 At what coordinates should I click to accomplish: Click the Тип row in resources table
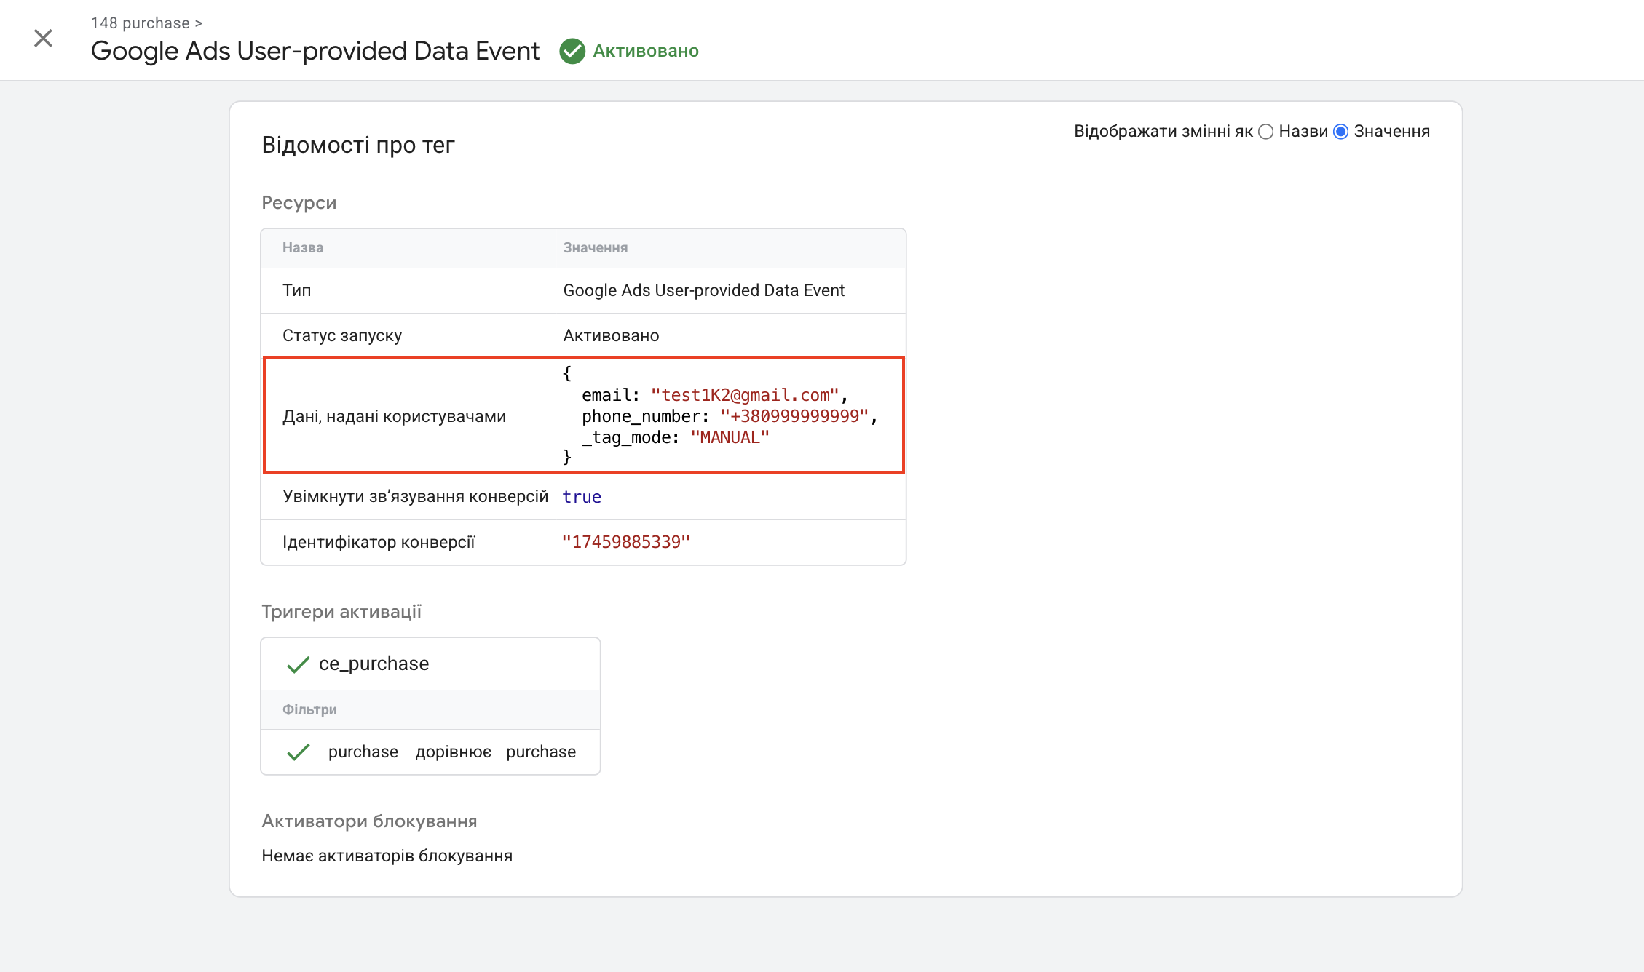pos(296,290)
